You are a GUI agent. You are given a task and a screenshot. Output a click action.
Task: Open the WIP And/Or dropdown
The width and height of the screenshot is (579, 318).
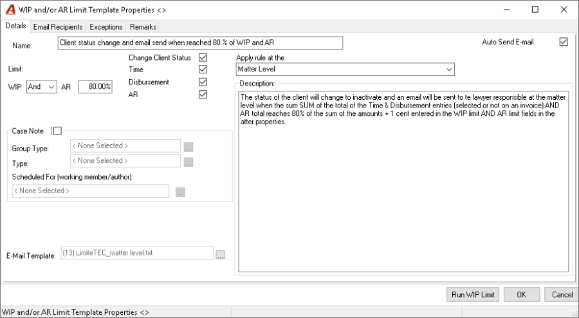click(x=42, y=87)
